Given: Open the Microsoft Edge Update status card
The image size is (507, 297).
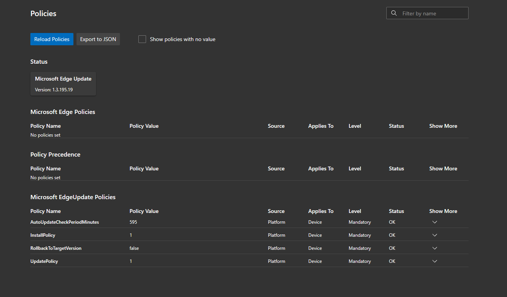Looking at the screenshot, I should tap(63, 84).
